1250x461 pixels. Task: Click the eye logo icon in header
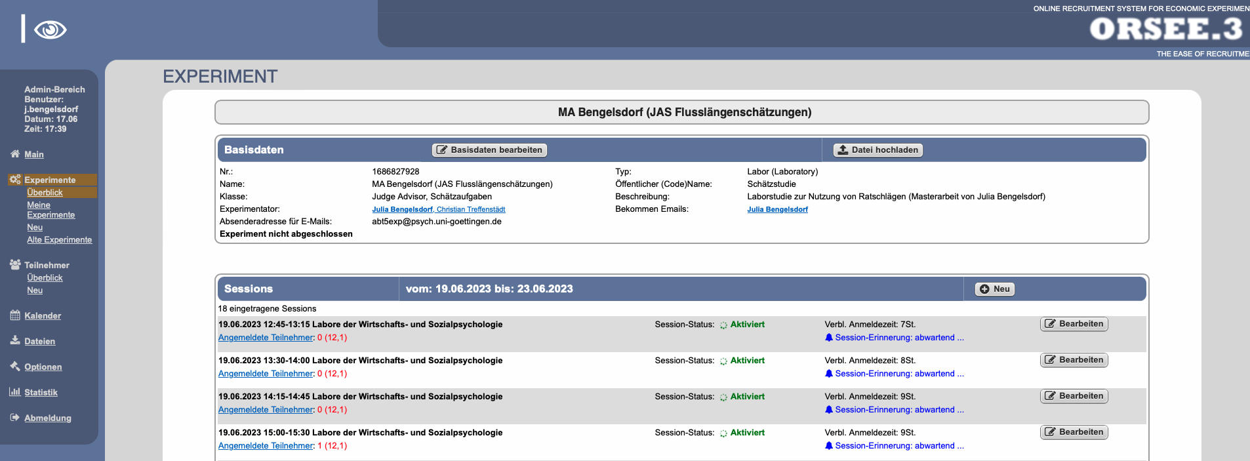pos(50,30)
